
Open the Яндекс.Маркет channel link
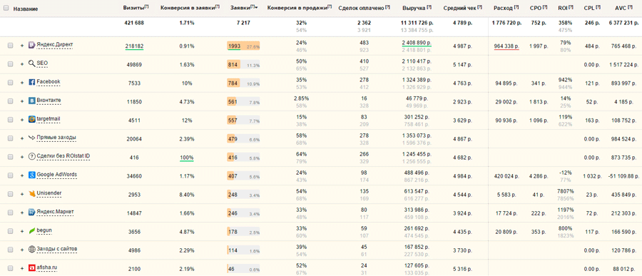pyautogui.click(x=55, y=212)
